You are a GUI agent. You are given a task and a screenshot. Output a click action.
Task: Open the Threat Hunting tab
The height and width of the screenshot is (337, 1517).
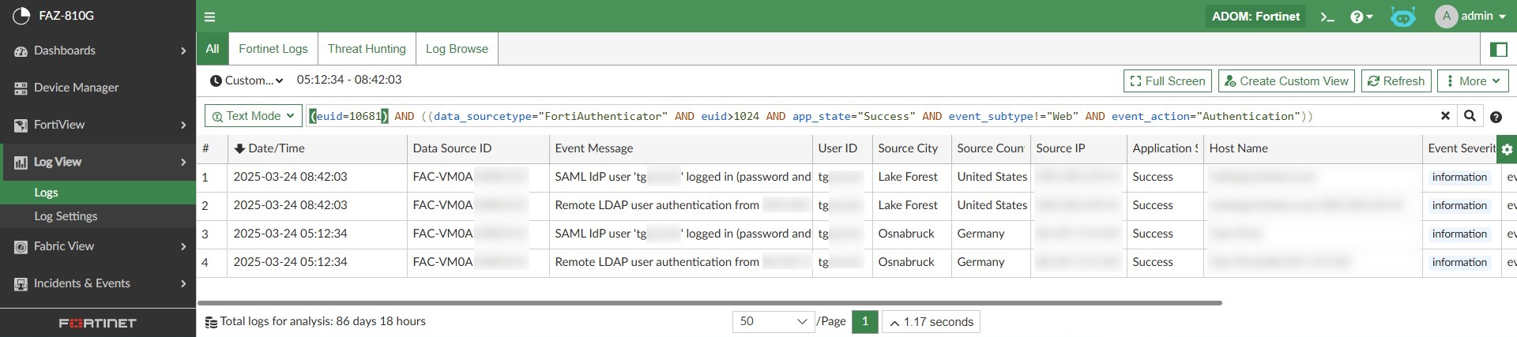tap(367, 49)
